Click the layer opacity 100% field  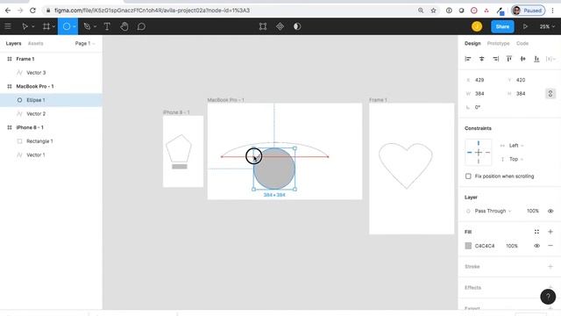pos(533,211)
